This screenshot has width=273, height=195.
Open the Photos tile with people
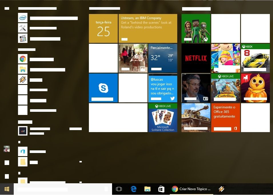(133, 58)
